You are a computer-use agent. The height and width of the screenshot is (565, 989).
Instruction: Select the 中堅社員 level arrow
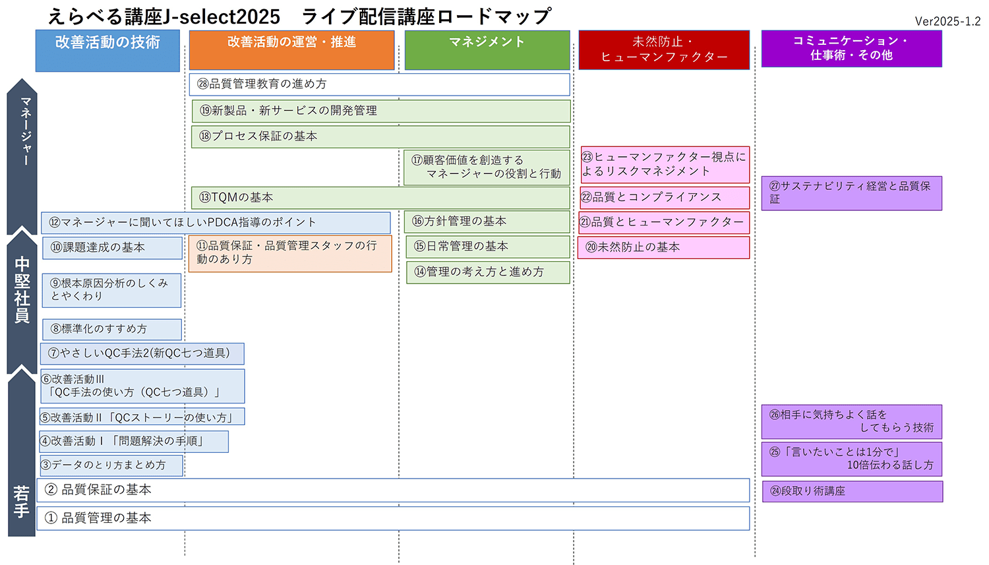click(22, 300)
